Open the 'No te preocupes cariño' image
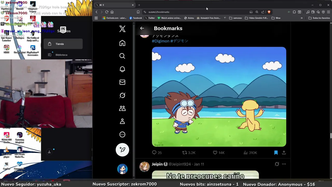 pyautogui.click(x=205, y=175)
